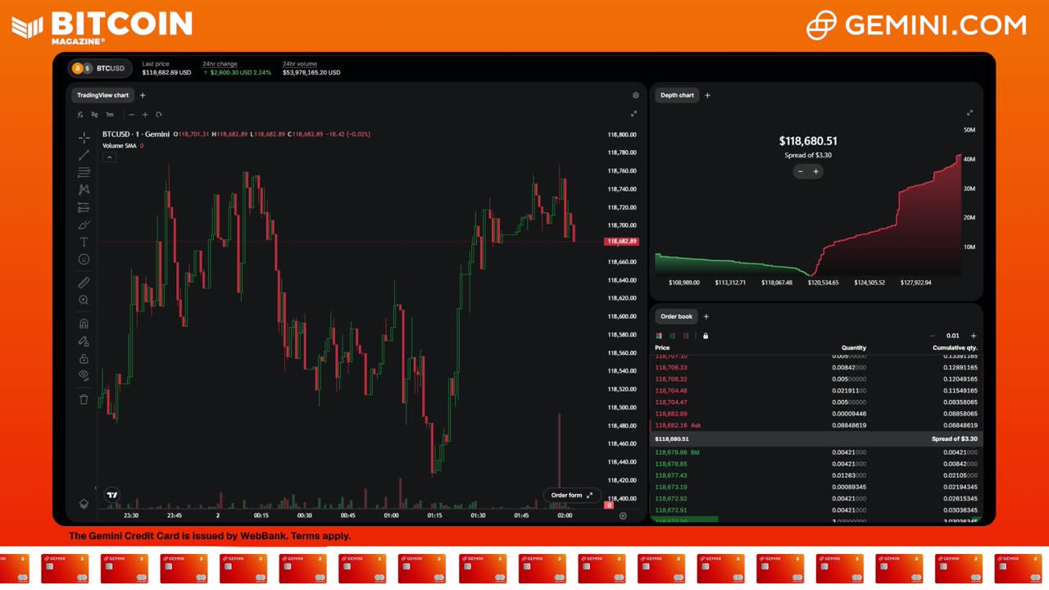Image resolution: width=1049 pixels, height=590 pixels.
Task: Click the chart toolbar minus button
Action: (x=131, y=115)
